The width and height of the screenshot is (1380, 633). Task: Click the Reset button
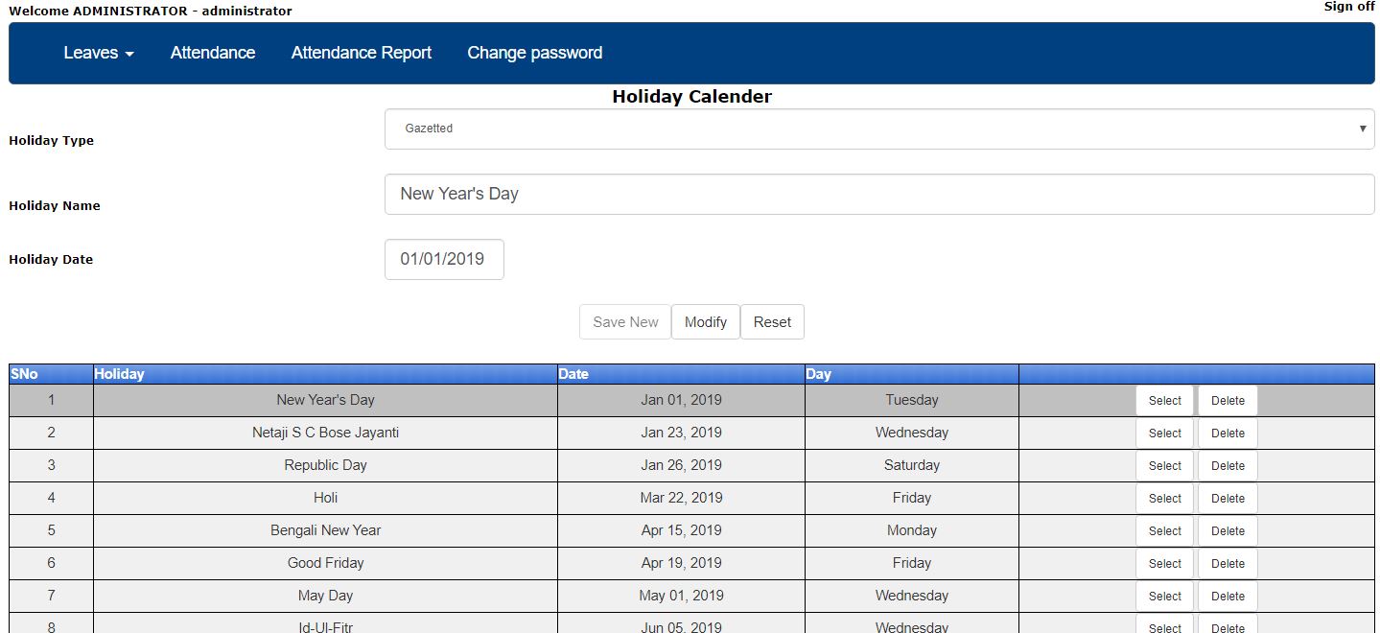coord(772,321)
